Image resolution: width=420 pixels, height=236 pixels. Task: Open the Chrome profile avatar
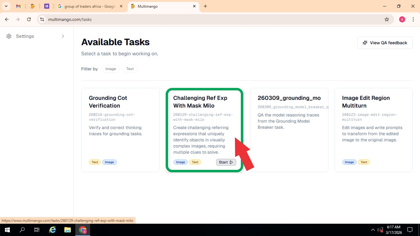coord(402,19)
